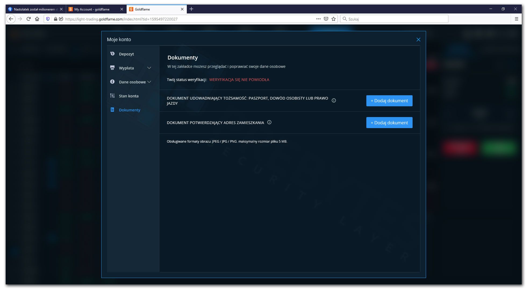Click the Moje konto dialog title

click(119, 40)
